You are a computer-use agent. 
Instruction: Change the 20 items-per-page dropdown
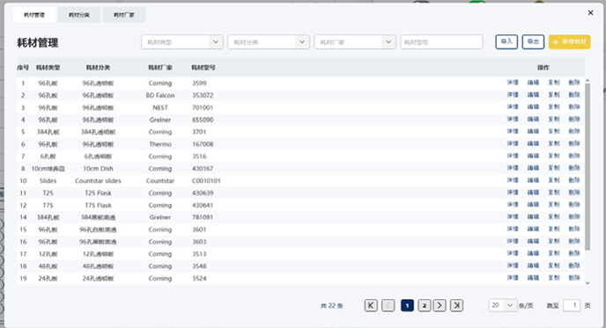(503, 306)
